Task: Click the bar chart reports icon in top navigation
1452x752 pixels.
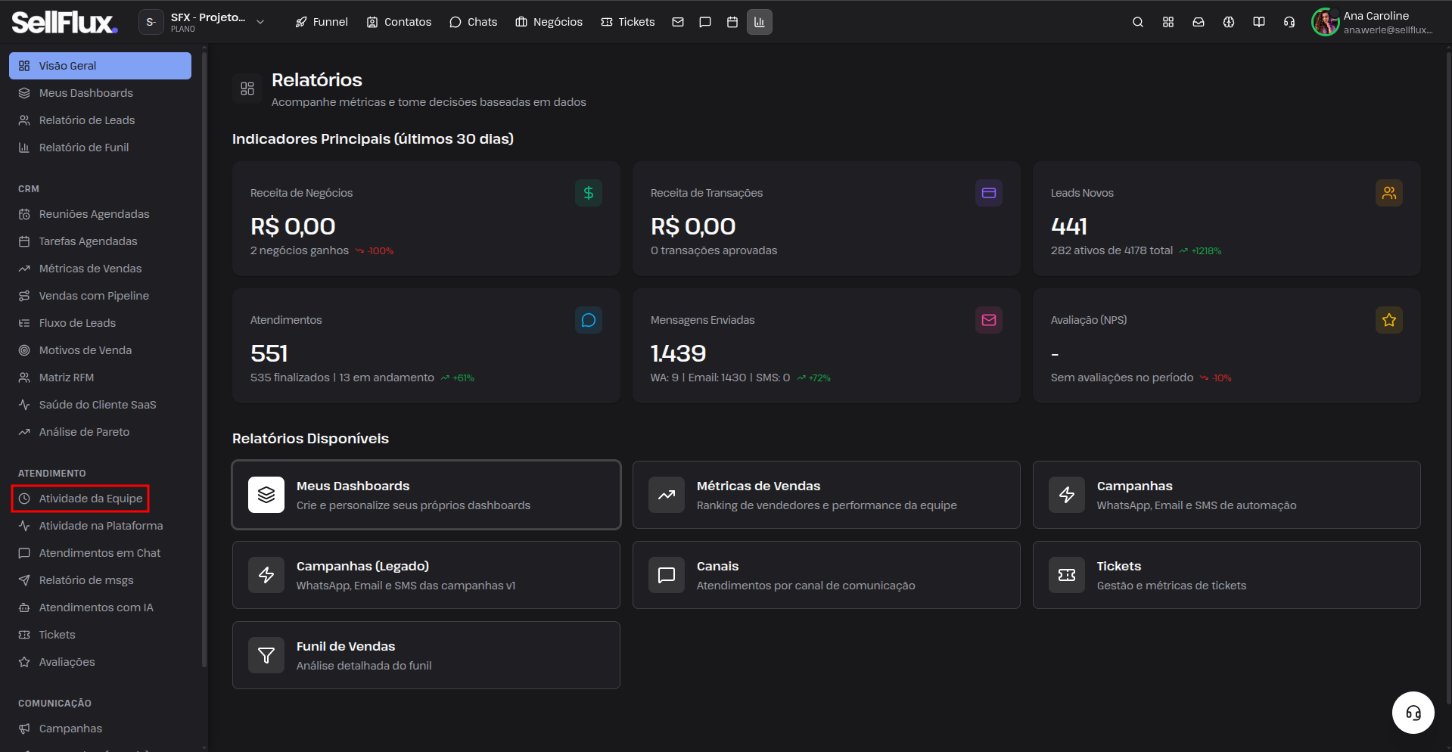Action: pos(760,22)
